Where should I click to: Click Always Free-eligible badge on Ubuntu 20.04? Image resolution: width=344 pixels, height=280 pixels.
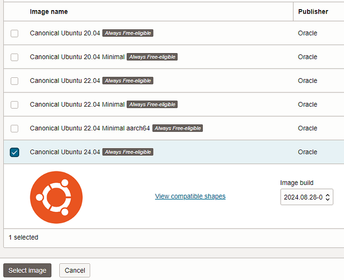(128, 33)
